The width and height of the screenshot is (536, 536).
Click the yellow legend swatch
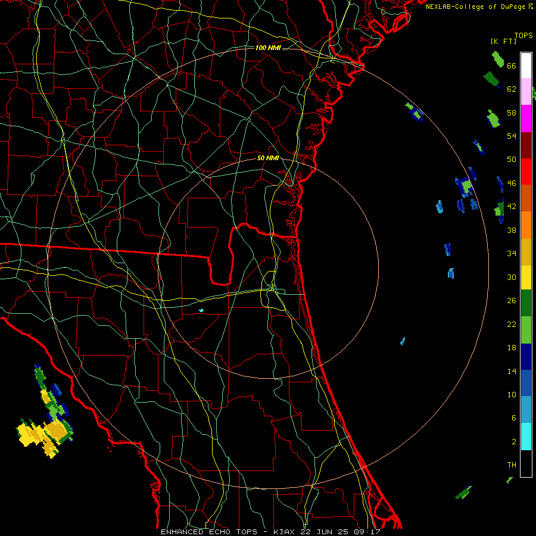pyautogui.click(x=526, y=278)
